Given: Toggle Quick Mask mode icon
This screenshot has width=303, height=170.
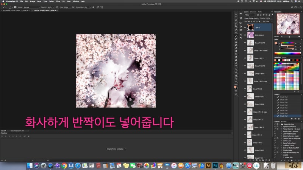Looking at the screenshot, I should (236, 91).
